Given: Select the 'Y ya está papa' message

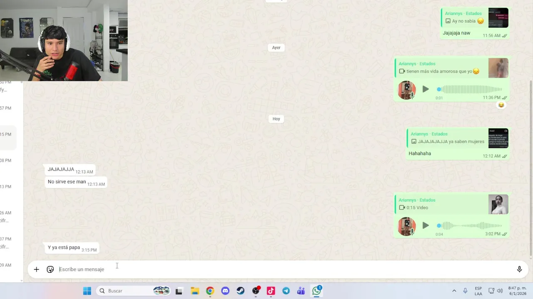Looking at the screenshot, I should point(64,248).
